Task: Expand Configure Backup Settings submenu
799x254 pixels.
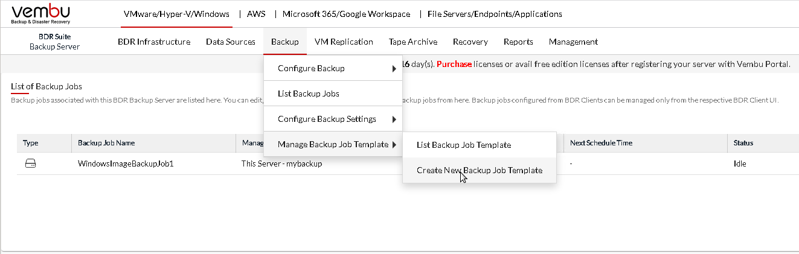Action: pyautogui.click(x=333, y=119)
